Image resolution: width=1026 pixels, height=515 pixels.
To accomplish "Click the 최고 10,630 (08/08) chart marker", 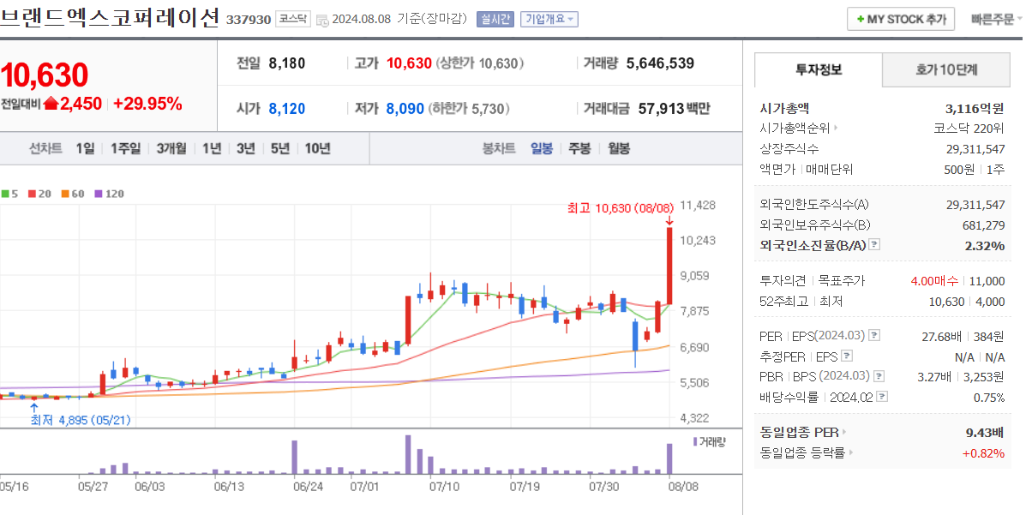I will 621,208.
